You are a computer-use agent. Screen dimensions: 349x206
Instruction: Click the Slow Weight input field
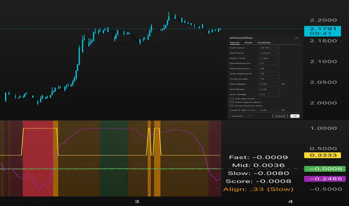coord(269,95)
